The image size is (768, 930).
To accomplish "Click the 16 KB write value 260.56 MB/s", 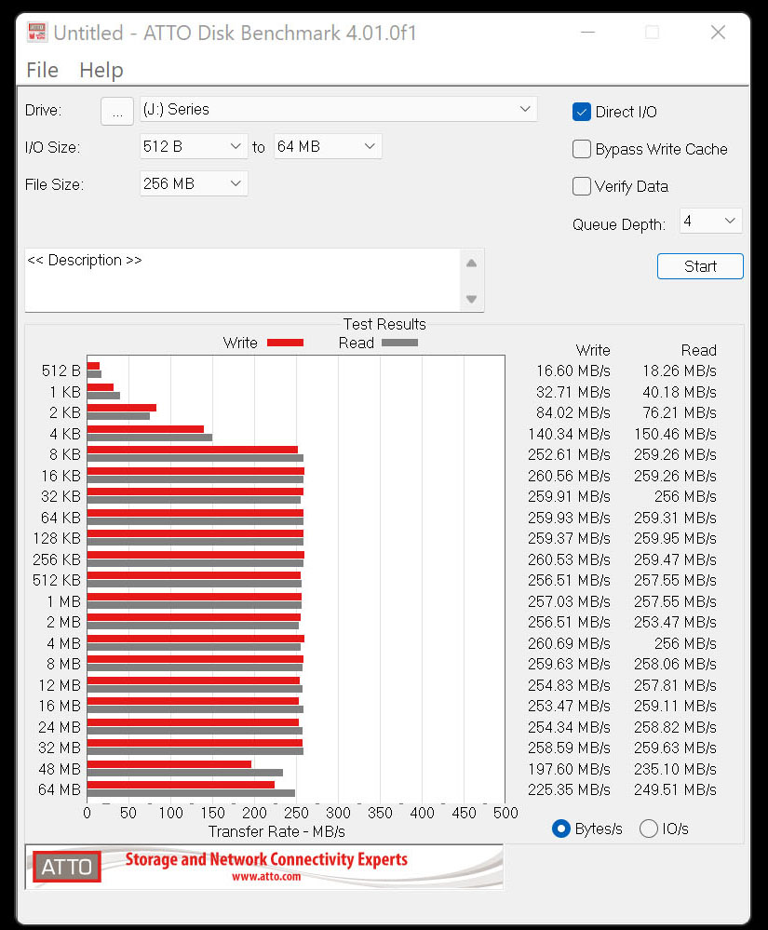I will pyautogui.click(x=569, y=477).
